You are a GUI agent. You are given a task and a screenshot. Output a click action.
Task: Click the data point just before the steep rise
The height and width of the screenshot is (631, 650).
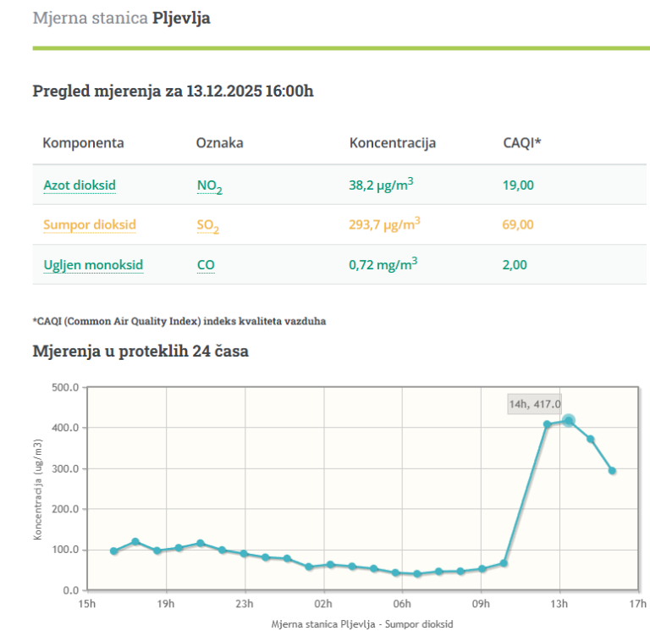pyautogui.click(x=504, y=563)
